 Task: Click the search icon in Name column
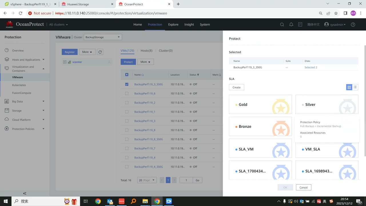point(143,75)
